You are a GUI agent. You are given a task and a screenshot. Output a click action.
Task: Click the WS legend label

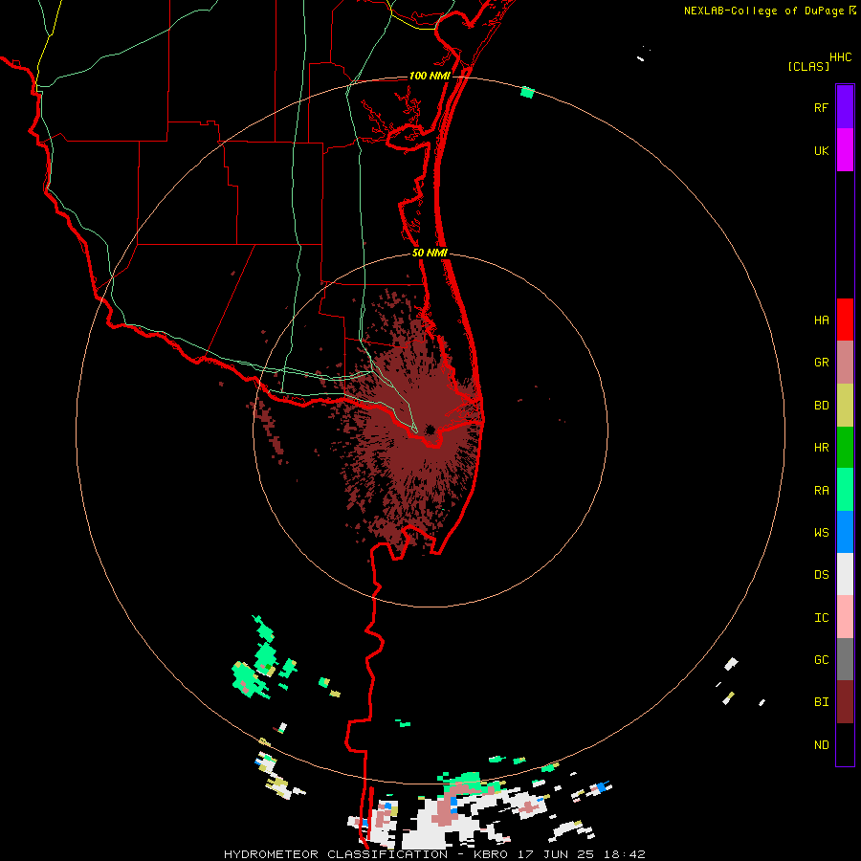point(821,532)
